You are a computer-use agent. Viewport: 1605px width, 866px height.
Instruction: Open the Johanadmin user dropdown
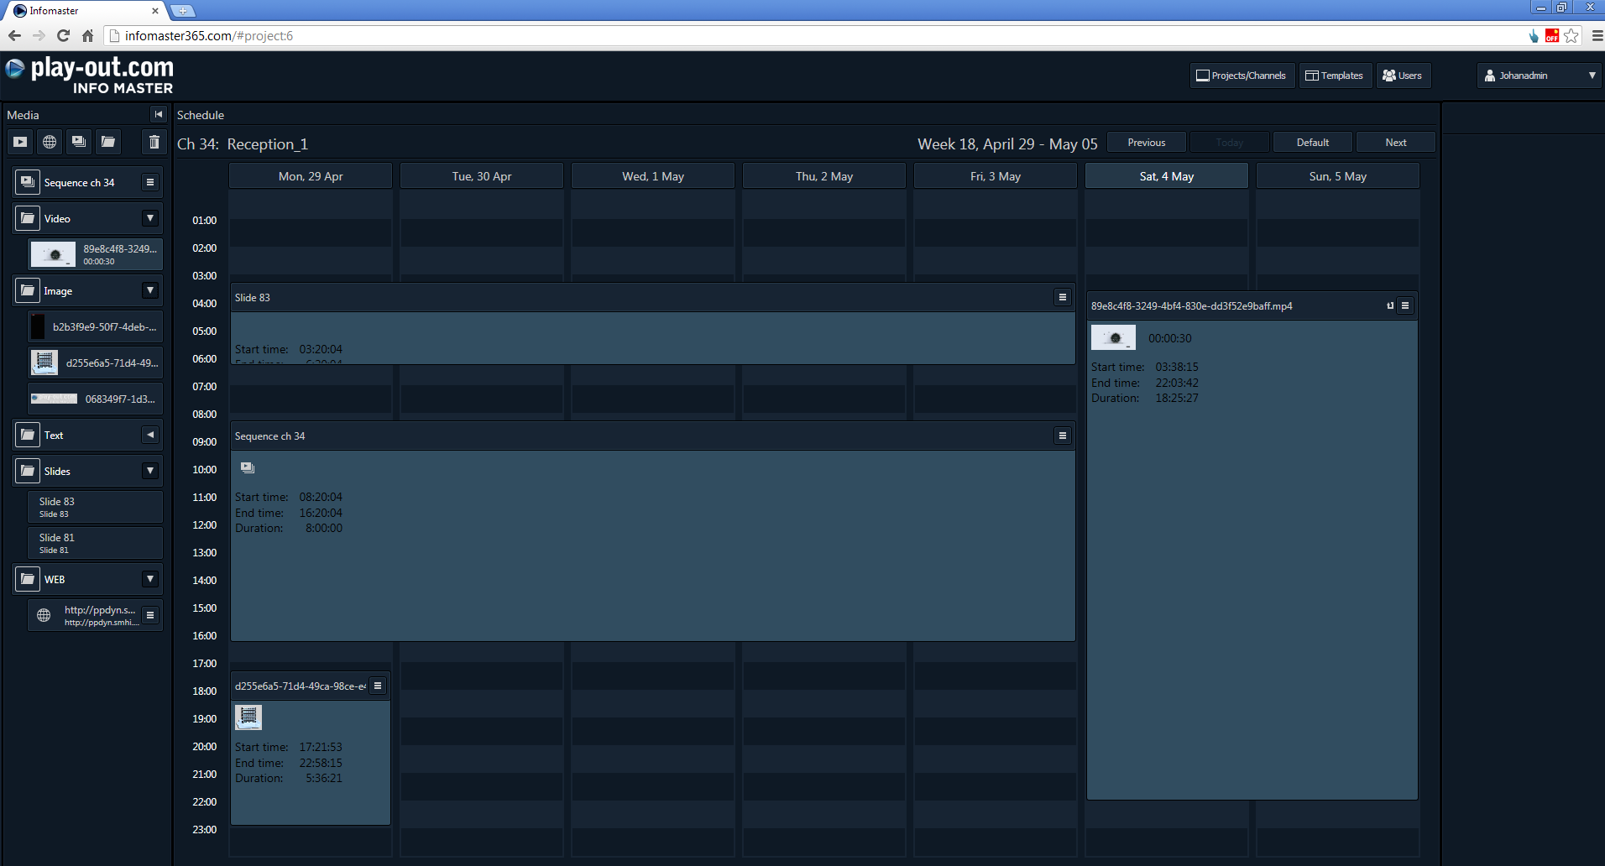[x=1539, y=76]
